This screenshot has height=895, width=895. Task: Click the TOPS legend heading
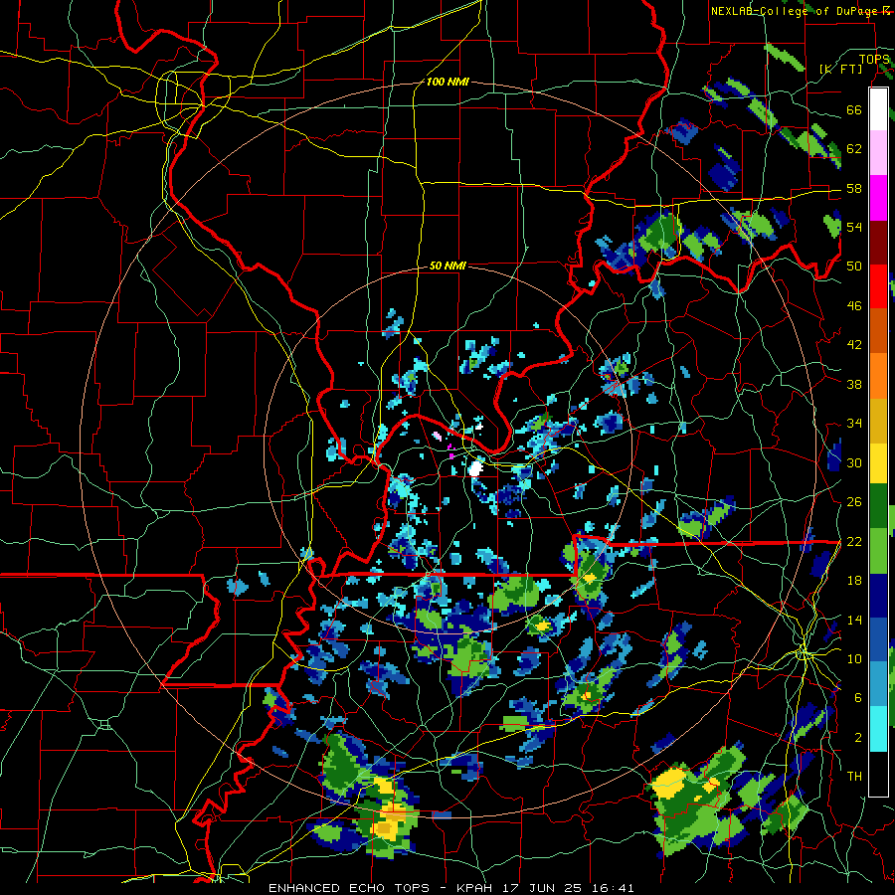[874, 60]
